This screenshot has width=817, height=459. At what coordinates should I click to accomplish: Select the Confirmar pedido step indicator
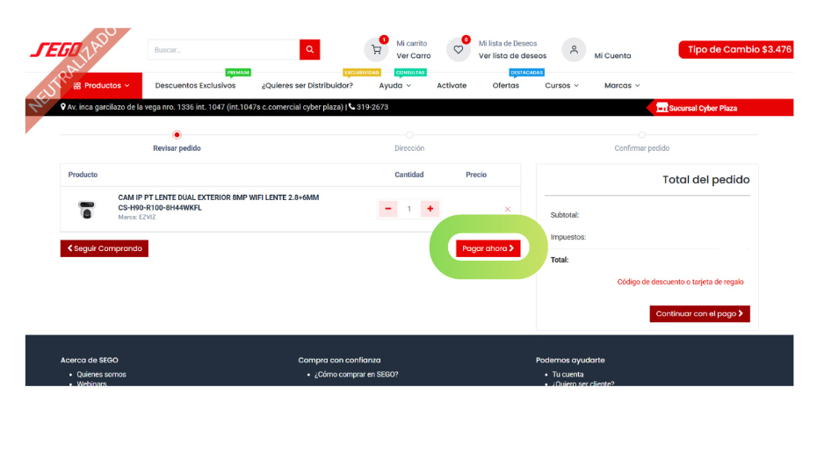(641, 135)
